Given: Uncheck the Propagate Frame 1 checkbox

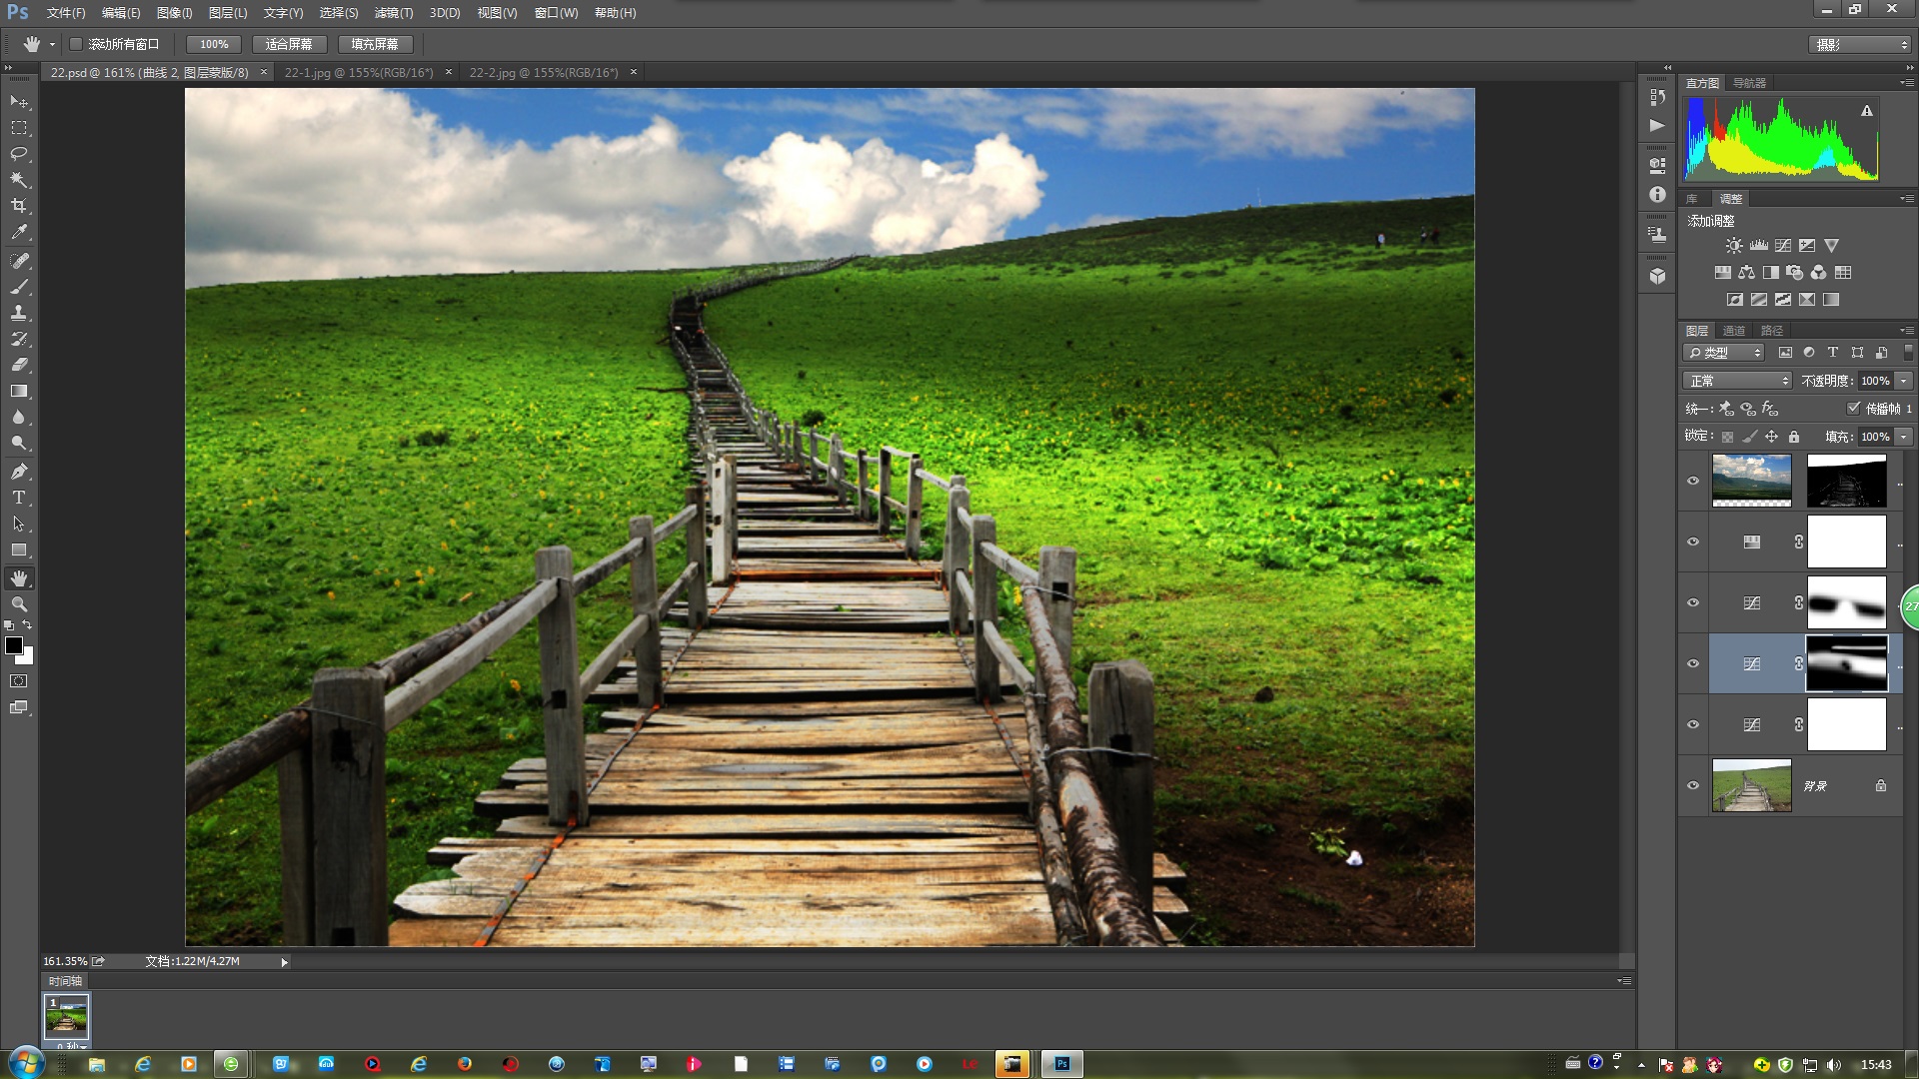Looking at the screenshot, I should click(x=1853, y=408).
